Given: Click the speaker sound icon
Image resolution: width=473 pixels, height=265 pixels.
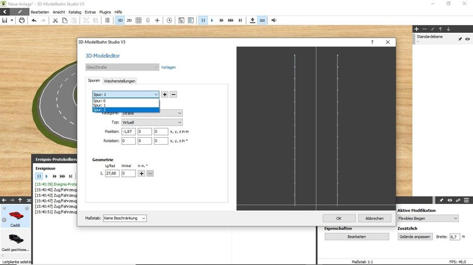Looking at the screenshot, I should (x=274, y=20).
